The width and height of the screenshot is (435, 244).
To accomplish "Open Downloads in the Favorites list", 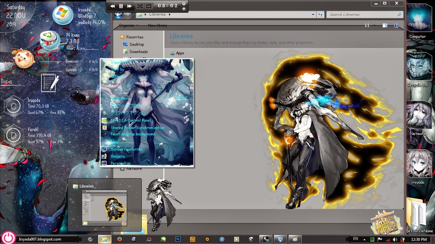I will pos(139,52).
